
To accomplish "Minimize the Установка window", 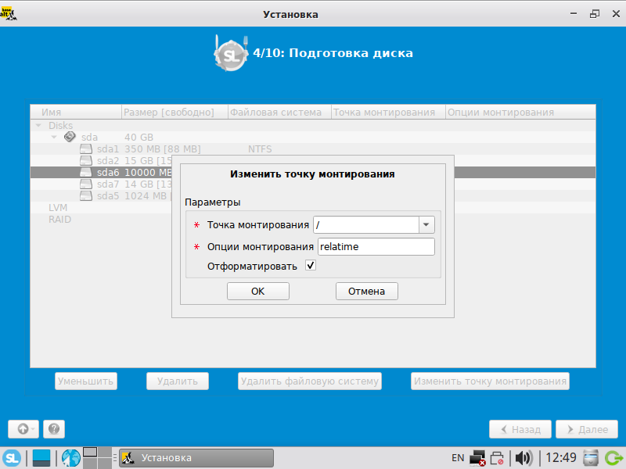I will point(574,13).
